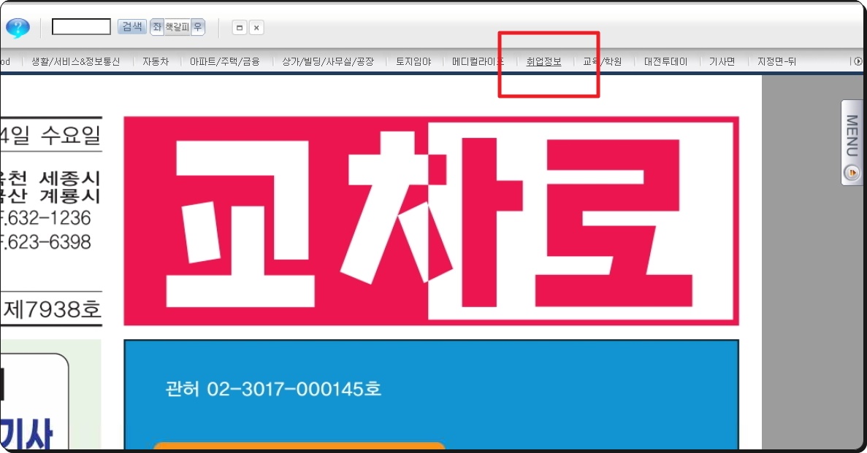Click the 교차로 newspaper masthead logo
This screenshot has width=867, height=453.
click(431, 221)
